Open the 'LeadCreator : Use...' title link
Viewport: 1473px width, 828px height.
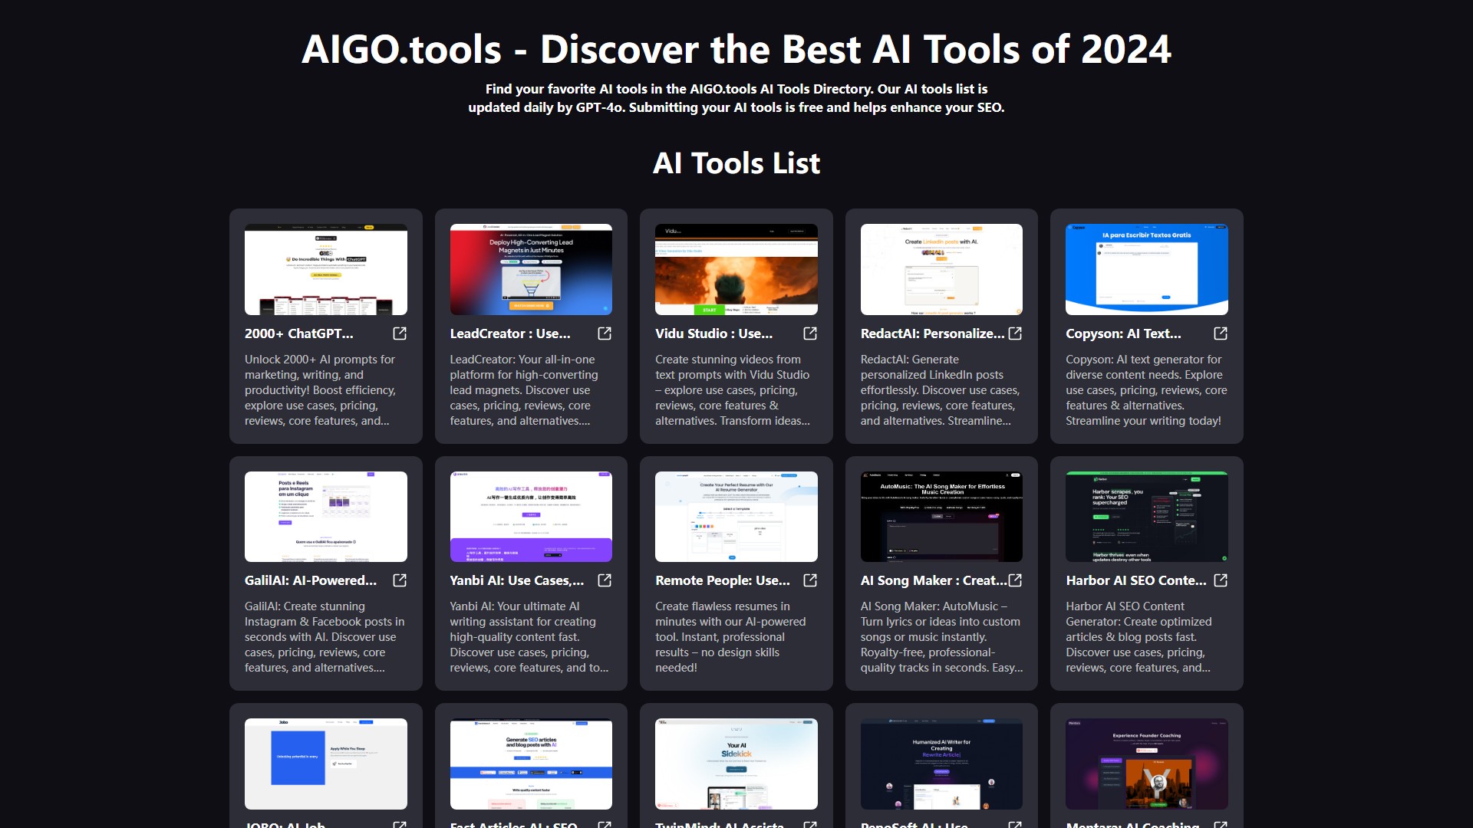(x=510, y=333)
